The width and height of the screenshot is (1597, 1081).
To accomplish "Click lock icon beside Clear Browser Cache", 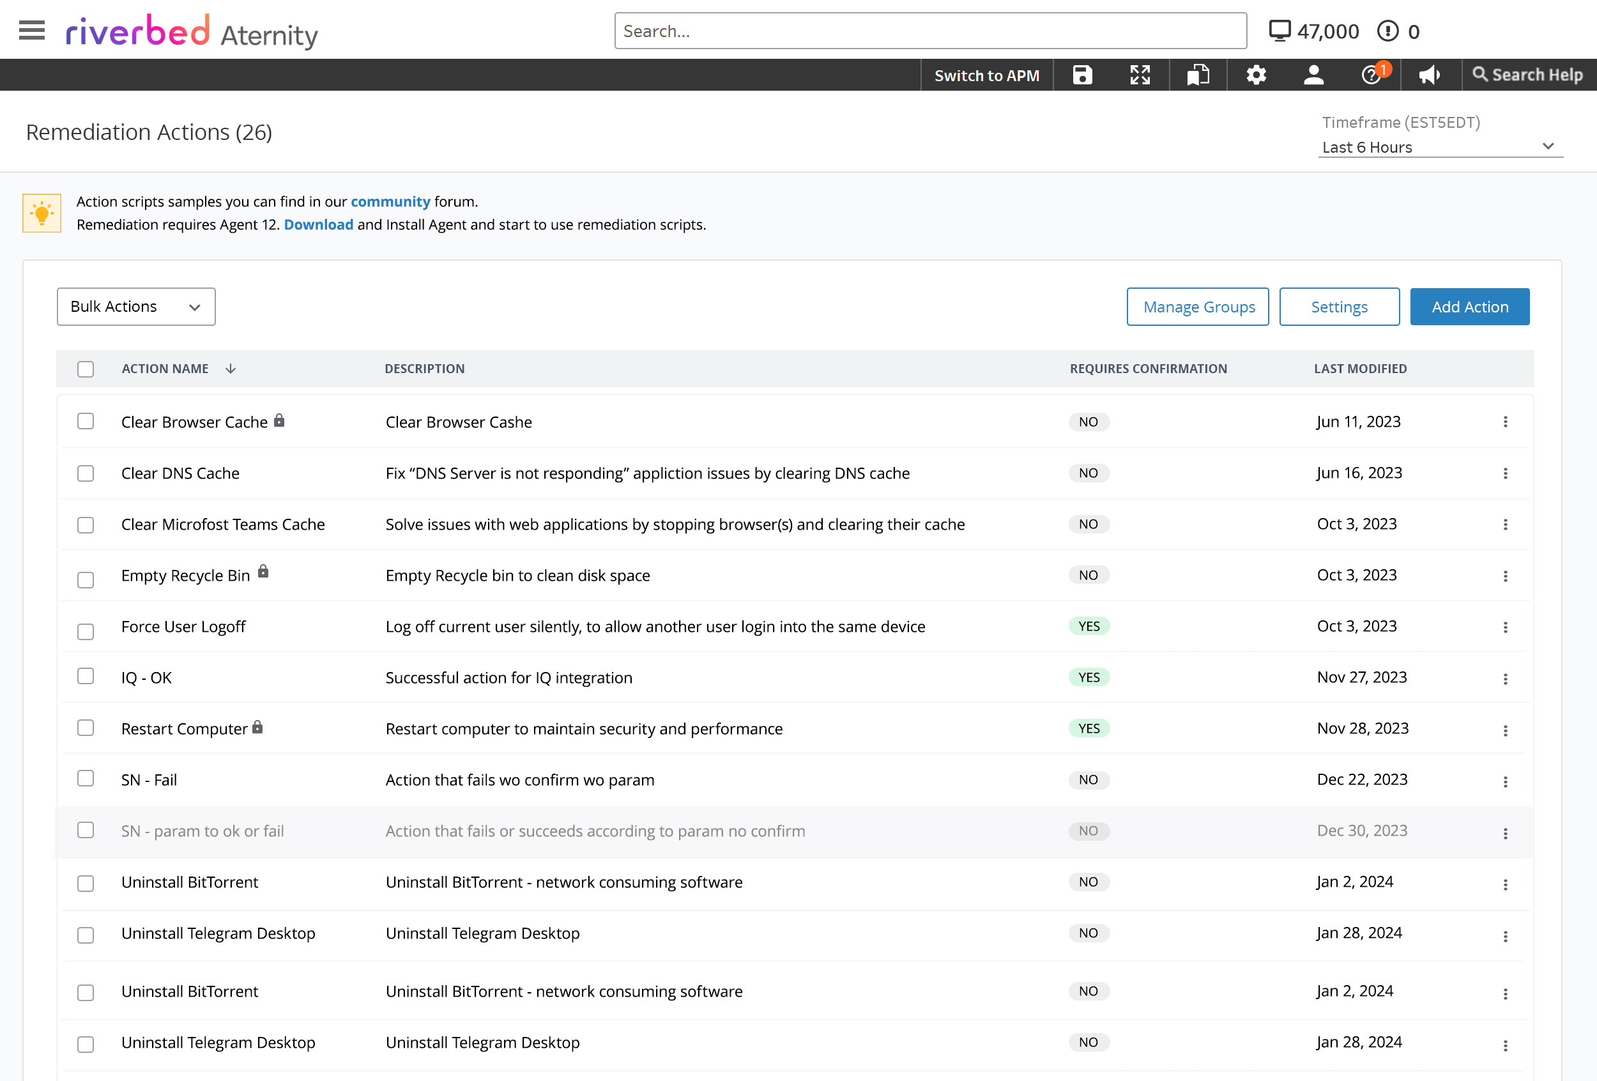I will [279, 420].
